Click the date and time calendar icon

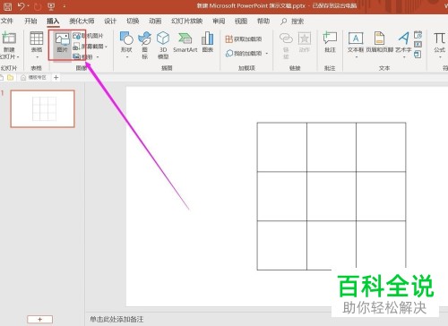(x=418, y=35)
